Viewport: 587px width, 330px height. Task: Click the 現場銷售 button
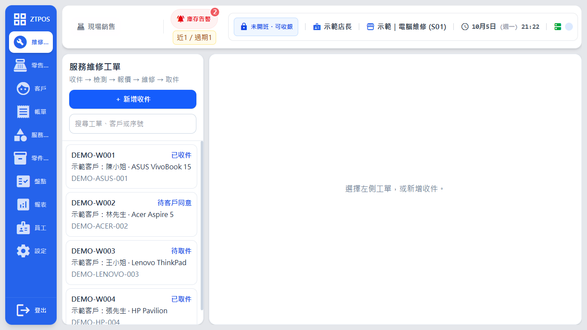coord(96,27)
